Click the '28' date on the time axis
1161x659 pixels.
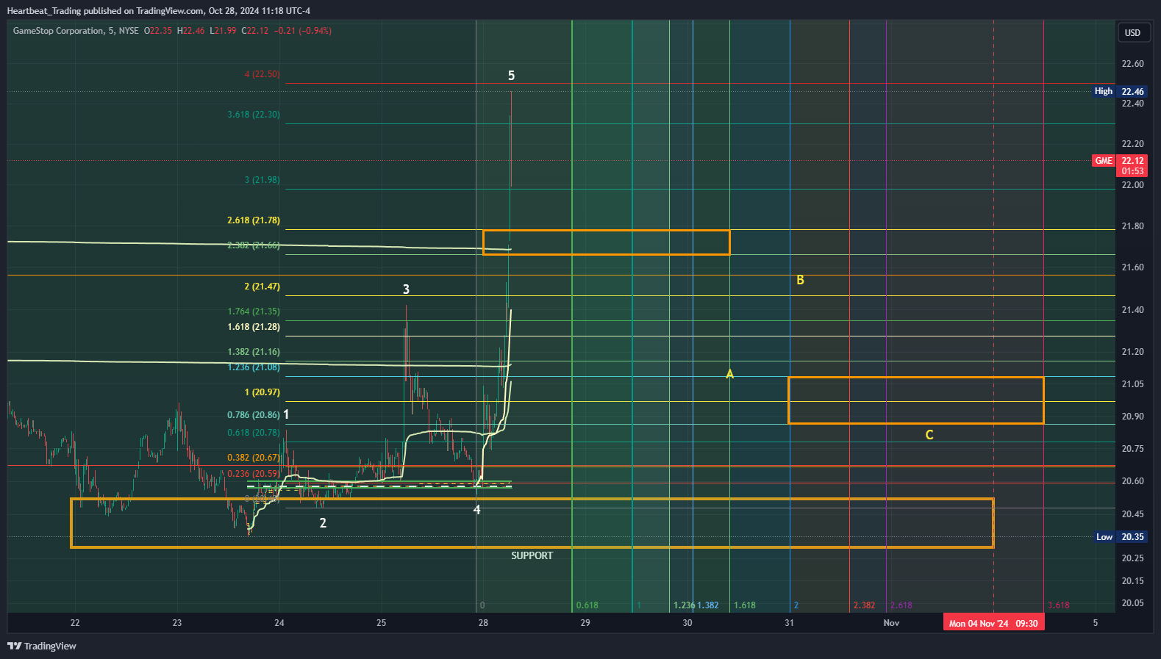pyautogui.click(x=483, y=623)
